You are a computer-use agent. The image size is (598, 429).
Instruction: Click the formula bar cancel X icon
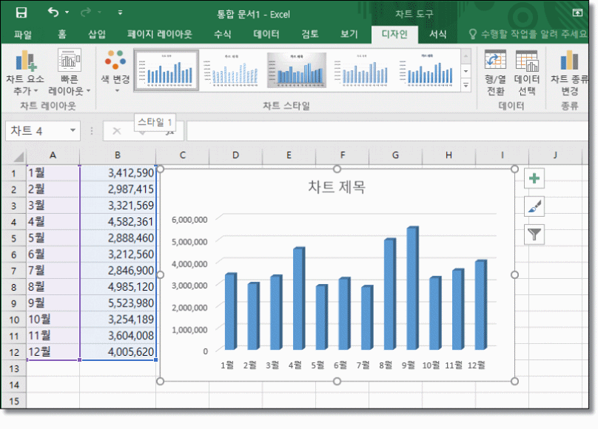pos(117,132)
